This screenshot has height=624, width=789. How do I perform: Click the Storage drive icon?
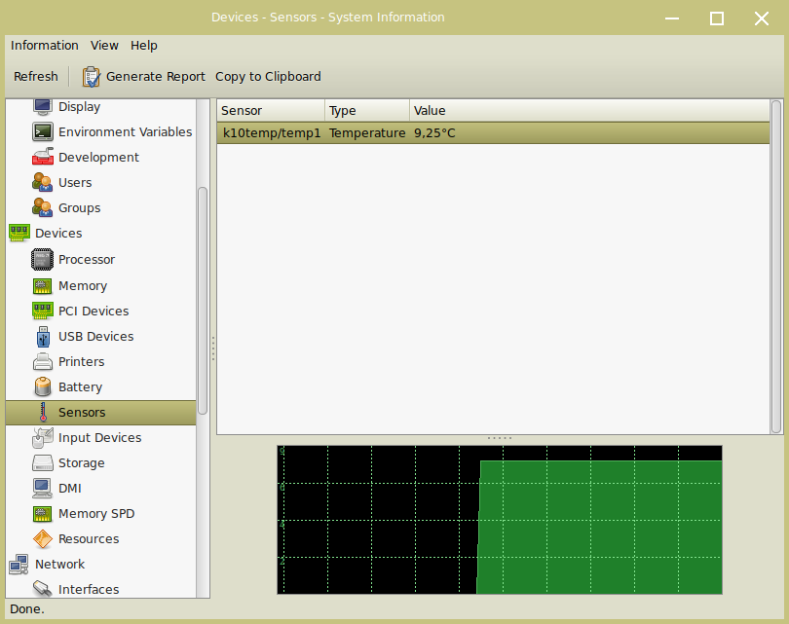click(x=43, y=462)
